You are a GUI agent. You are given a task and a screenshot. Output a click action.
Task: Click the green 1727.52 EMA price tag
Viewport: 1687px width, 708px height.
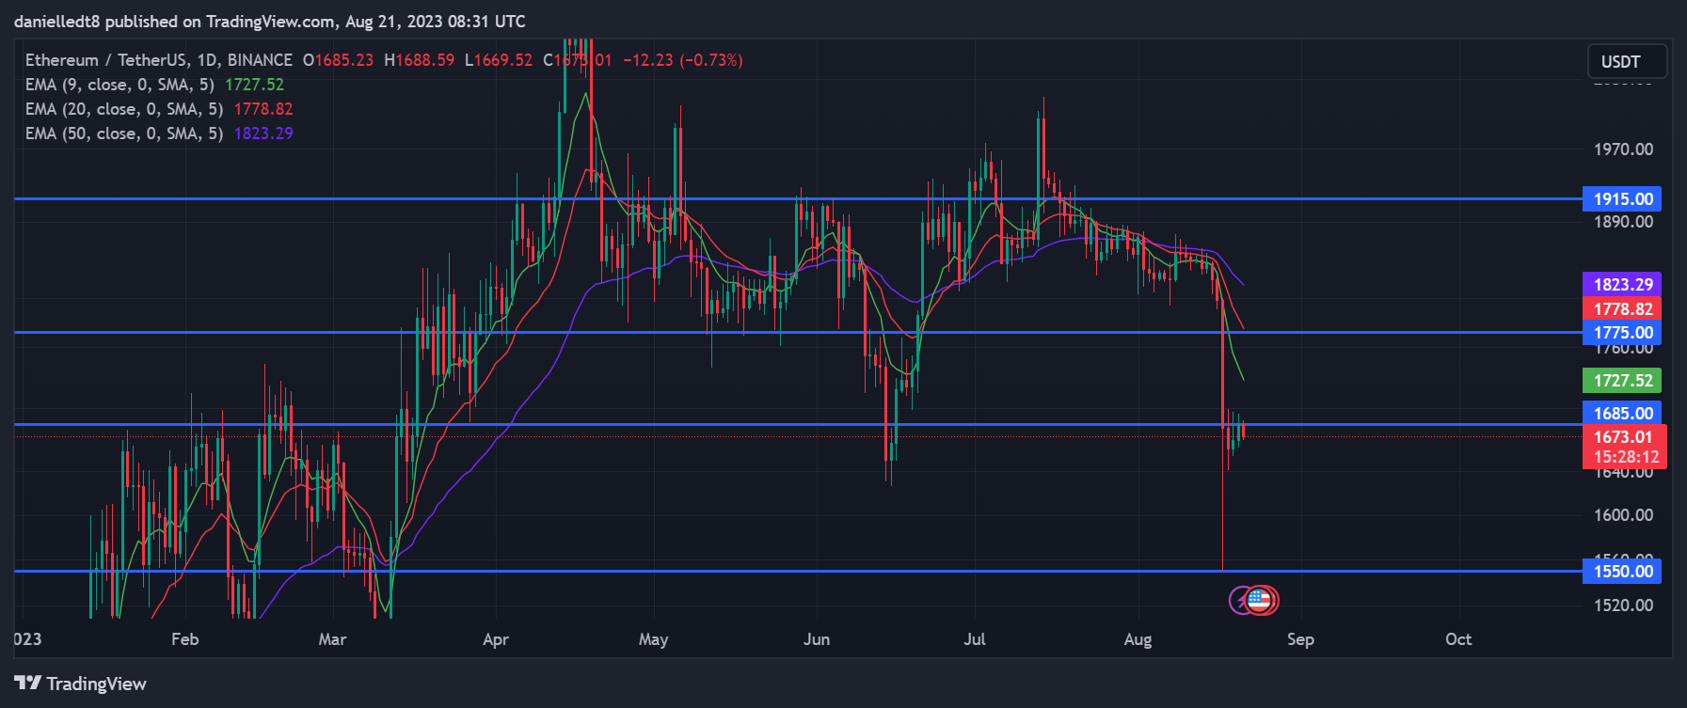[1622, 381]
